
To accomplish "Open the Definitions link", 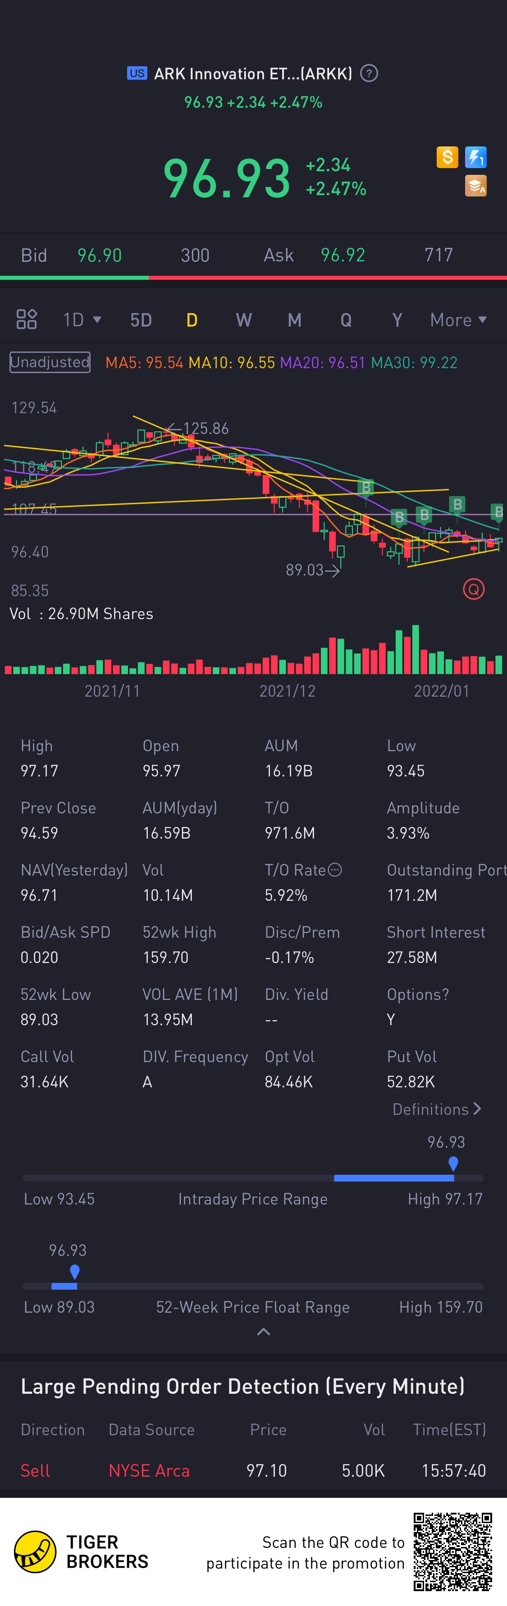I will coord(437,1109).
